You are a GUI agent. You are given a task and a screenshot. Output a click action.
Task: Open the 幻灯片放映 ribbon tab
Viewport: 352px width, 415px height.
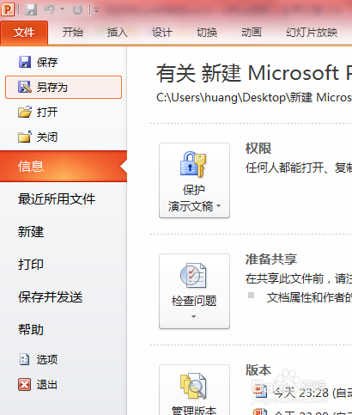(x=312, y=33)
